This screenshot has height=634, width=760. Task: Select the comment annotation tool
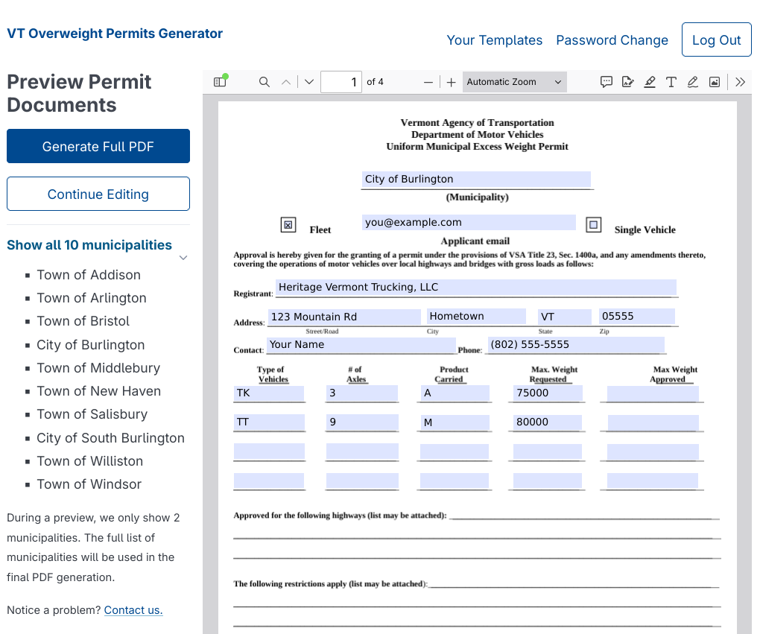(606, 82)
